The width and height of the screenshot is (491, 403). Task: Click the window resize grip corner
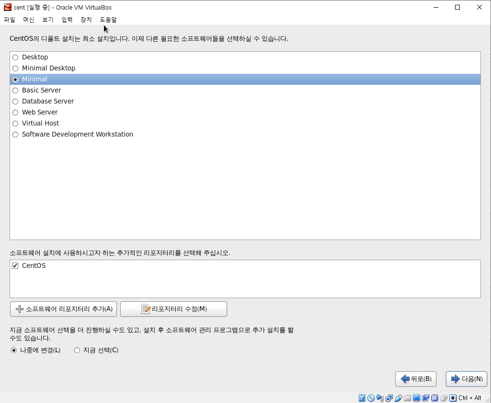point(488,400)
